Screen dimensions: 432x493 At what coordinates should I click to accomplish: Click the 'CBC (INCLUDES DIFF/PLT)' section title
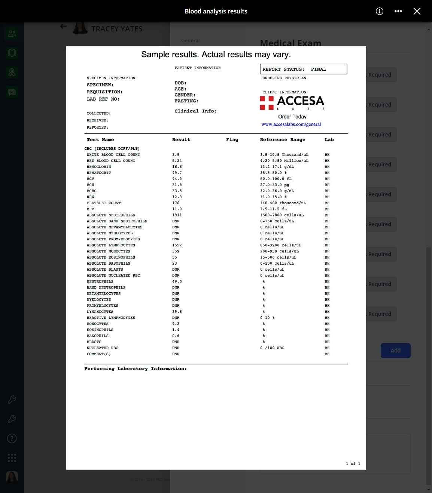pyautogui.click(x=112, y=149)
